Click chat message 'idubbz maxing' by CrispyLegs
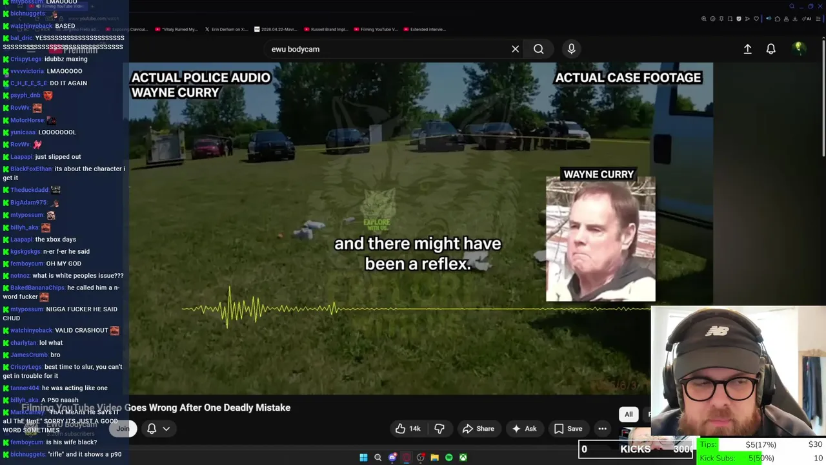 [66, 59]
